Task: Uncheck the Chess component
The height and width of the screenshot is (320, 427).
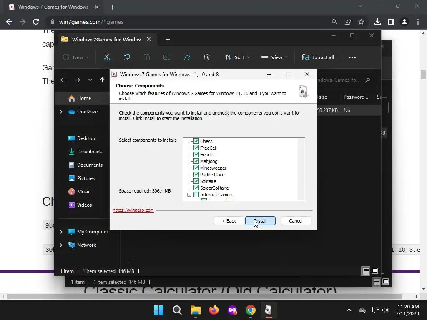Action: (196, 141)
